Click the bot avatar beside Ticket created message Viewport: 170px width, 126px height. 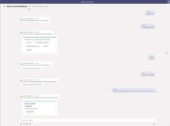(21, 96)
